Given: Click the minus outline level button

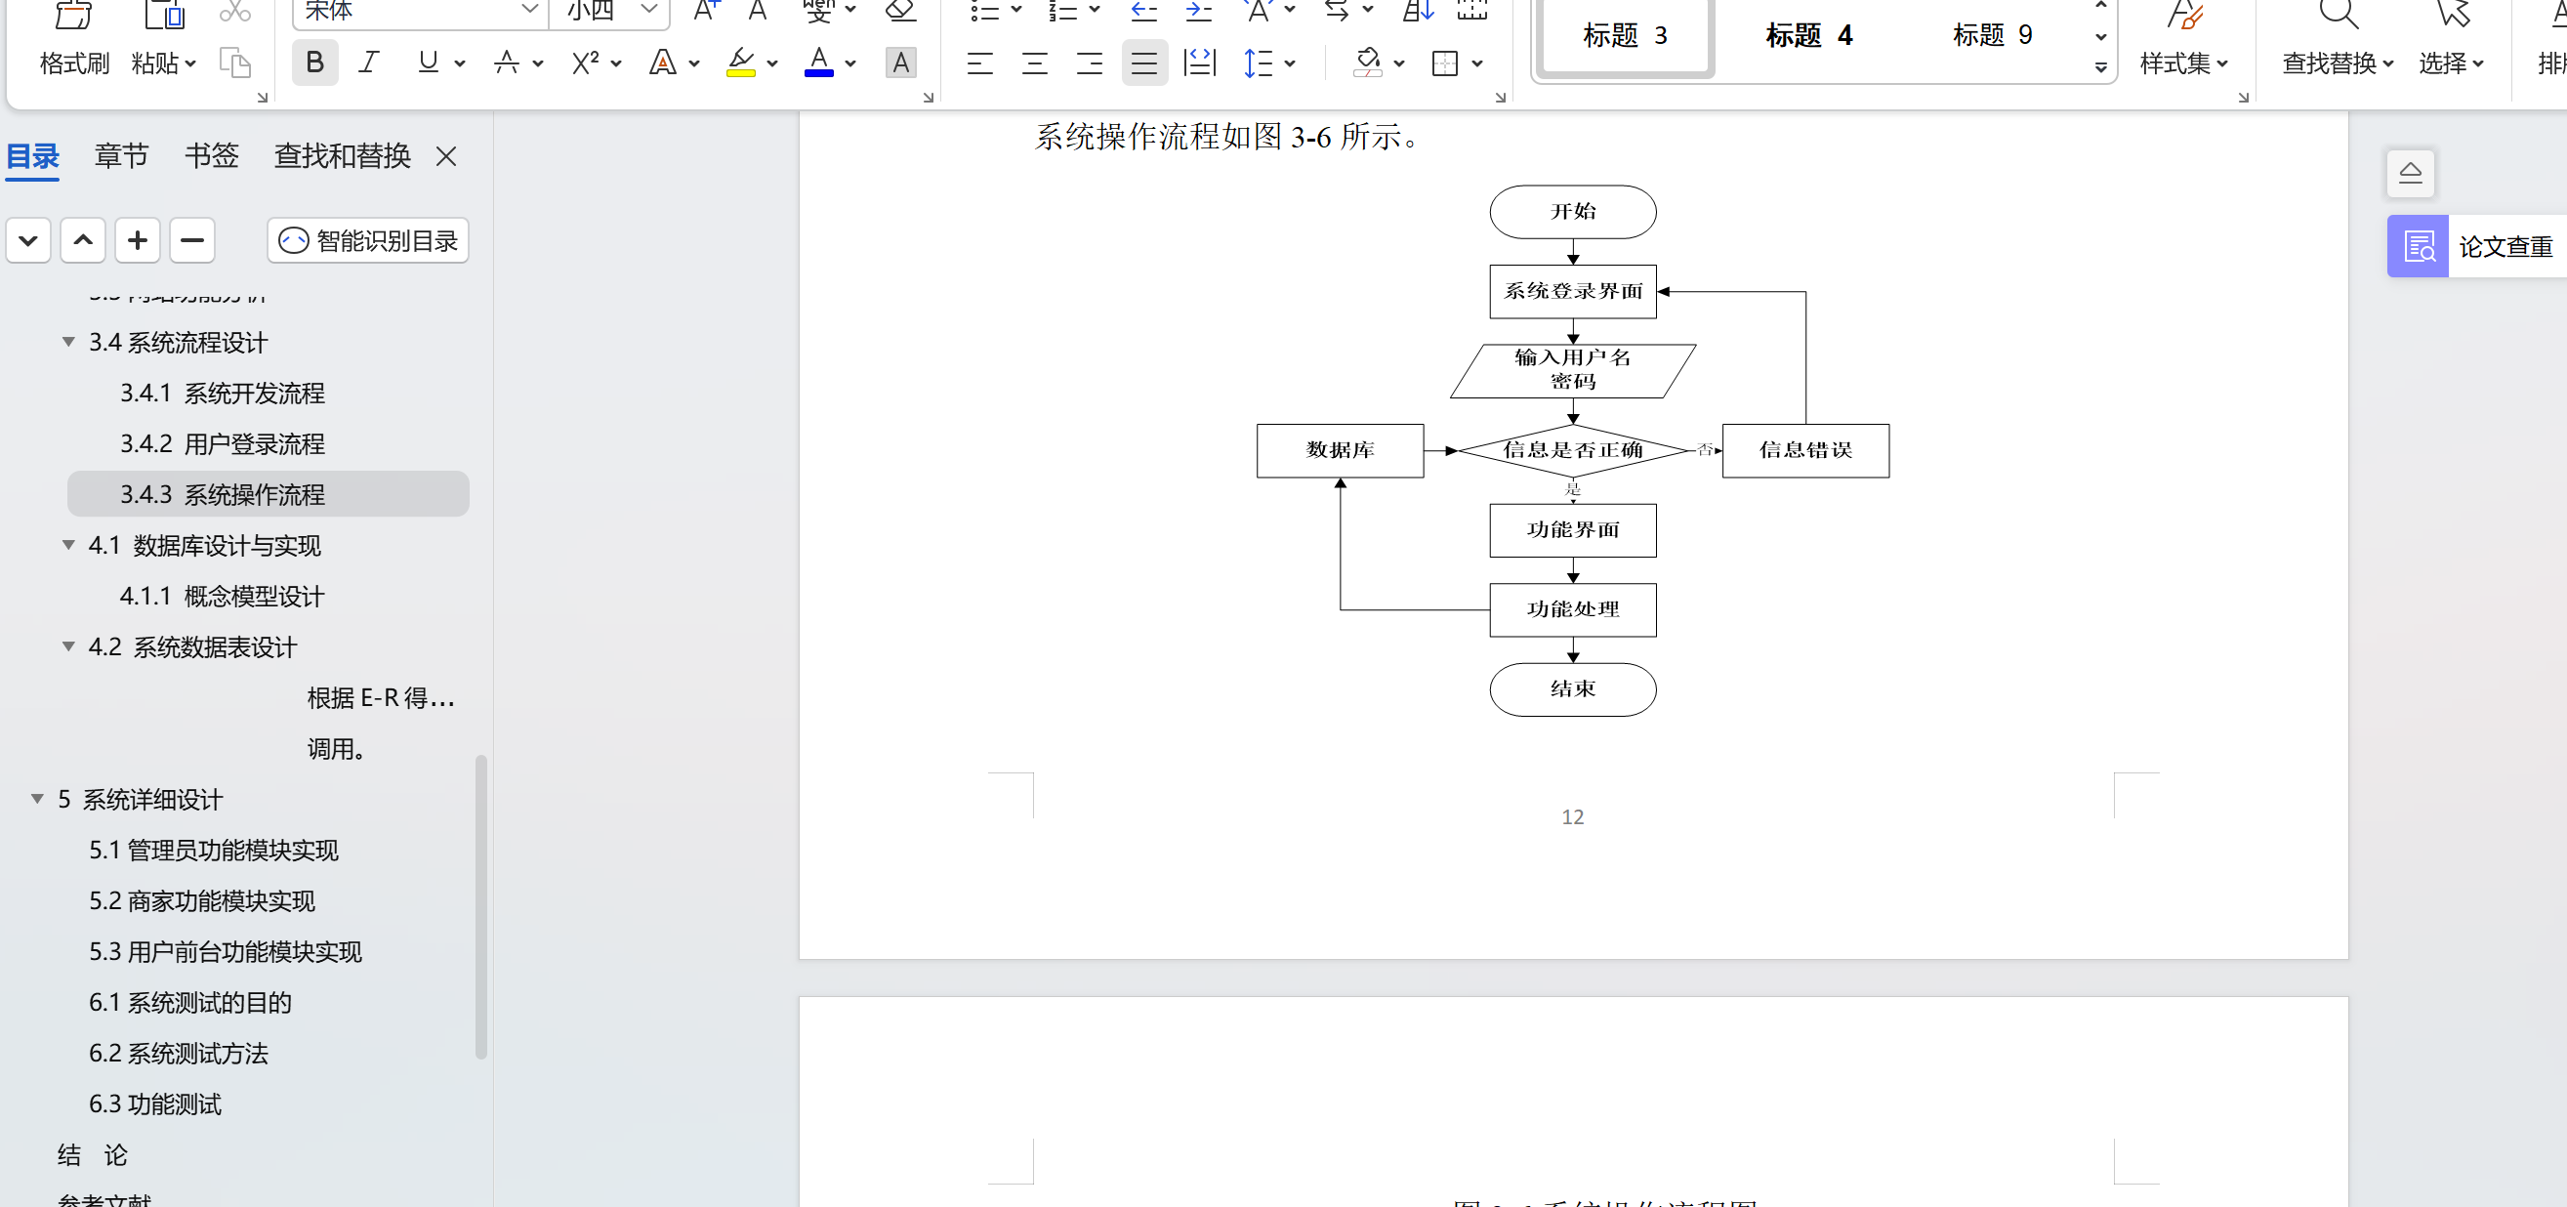Looking at the screenshot, I should coord(192,240).
